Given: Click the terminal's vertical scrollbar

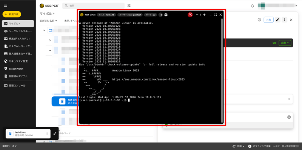Looking at the screenshot, I should (x=222, y=71).
